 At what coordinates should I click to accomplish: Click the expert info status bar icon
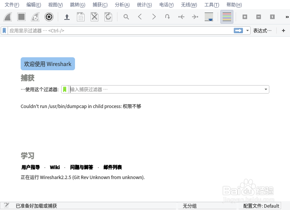[x=6, y=205]
